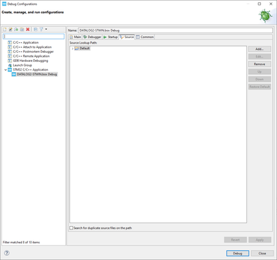Click the Duplicate launch configuration icon
The width and height of the screenshot is (277, 260).
pyautogui.click(x=22, y=29)
